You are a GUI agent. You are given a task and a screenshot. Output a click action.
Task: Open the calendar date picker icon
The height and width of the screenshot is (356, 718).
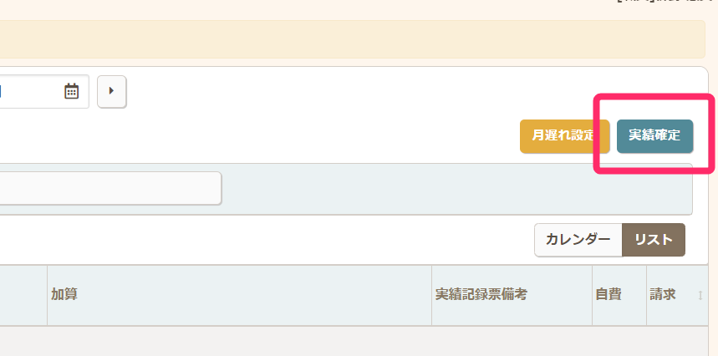pos(72,91)
